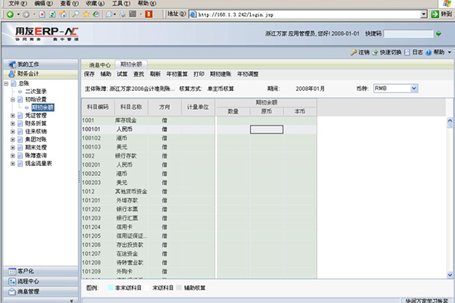The image size is (455, 303).
Task: Open the 收藏 browser menu
Action: tap(96, 4)
